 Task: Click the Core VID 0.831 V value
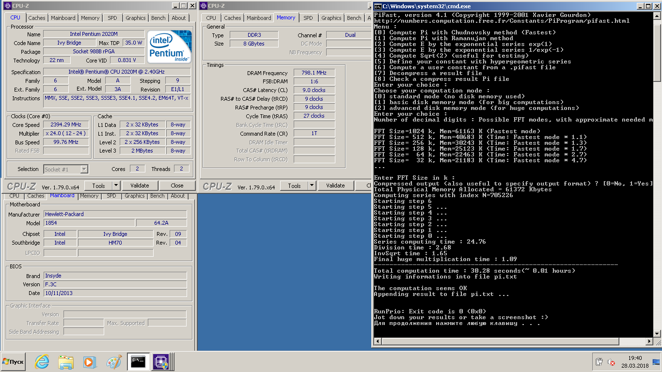[127, 61]
